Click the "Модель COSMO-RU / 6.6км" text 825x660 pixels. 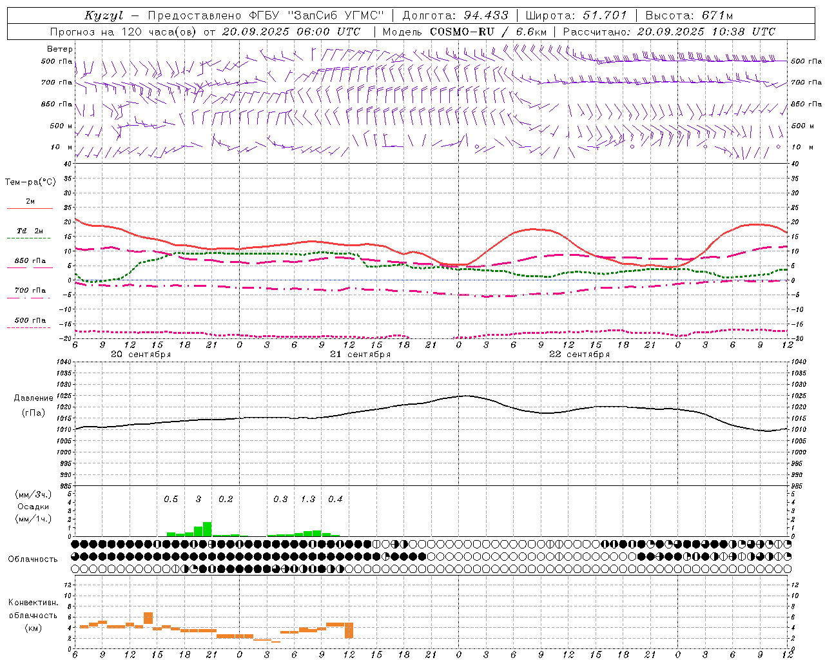click(465, 32)
